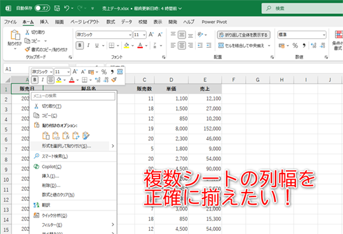This screenshot has width=343, height=234.
Task: Toggle ribbon align right
Action: click(191, 45)
